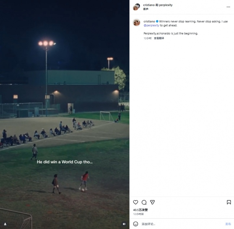Open the emoji picker smiley icon
The height and width of the screenshot is (229, 234).
coord(136,224)
